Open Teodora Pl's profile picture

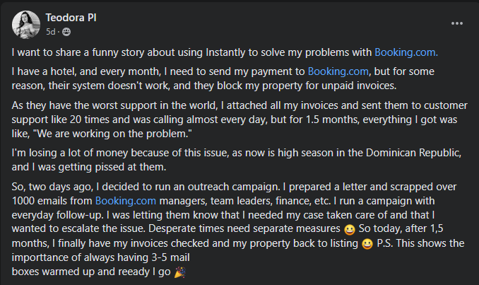26,25
